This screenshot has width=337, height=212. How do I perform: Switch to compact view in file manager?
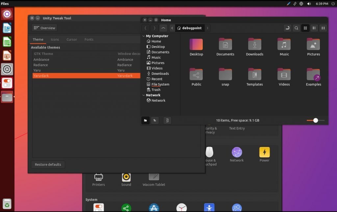point(323,28)
